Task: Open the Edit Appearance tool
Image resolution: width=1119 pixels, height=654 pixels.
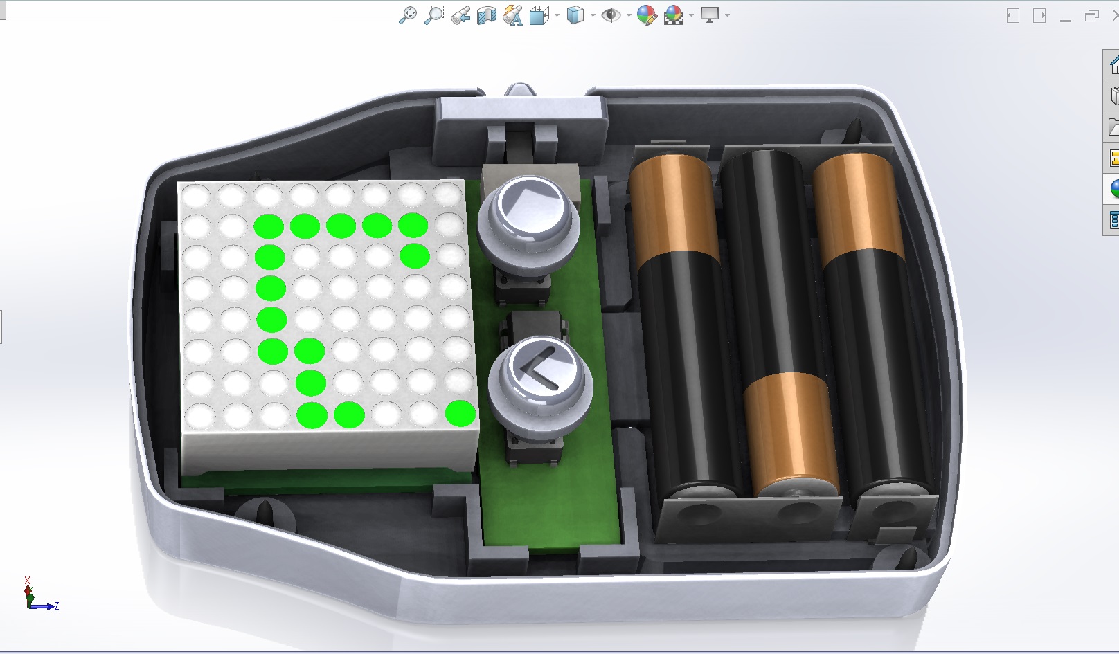Action: coord(647,15)
